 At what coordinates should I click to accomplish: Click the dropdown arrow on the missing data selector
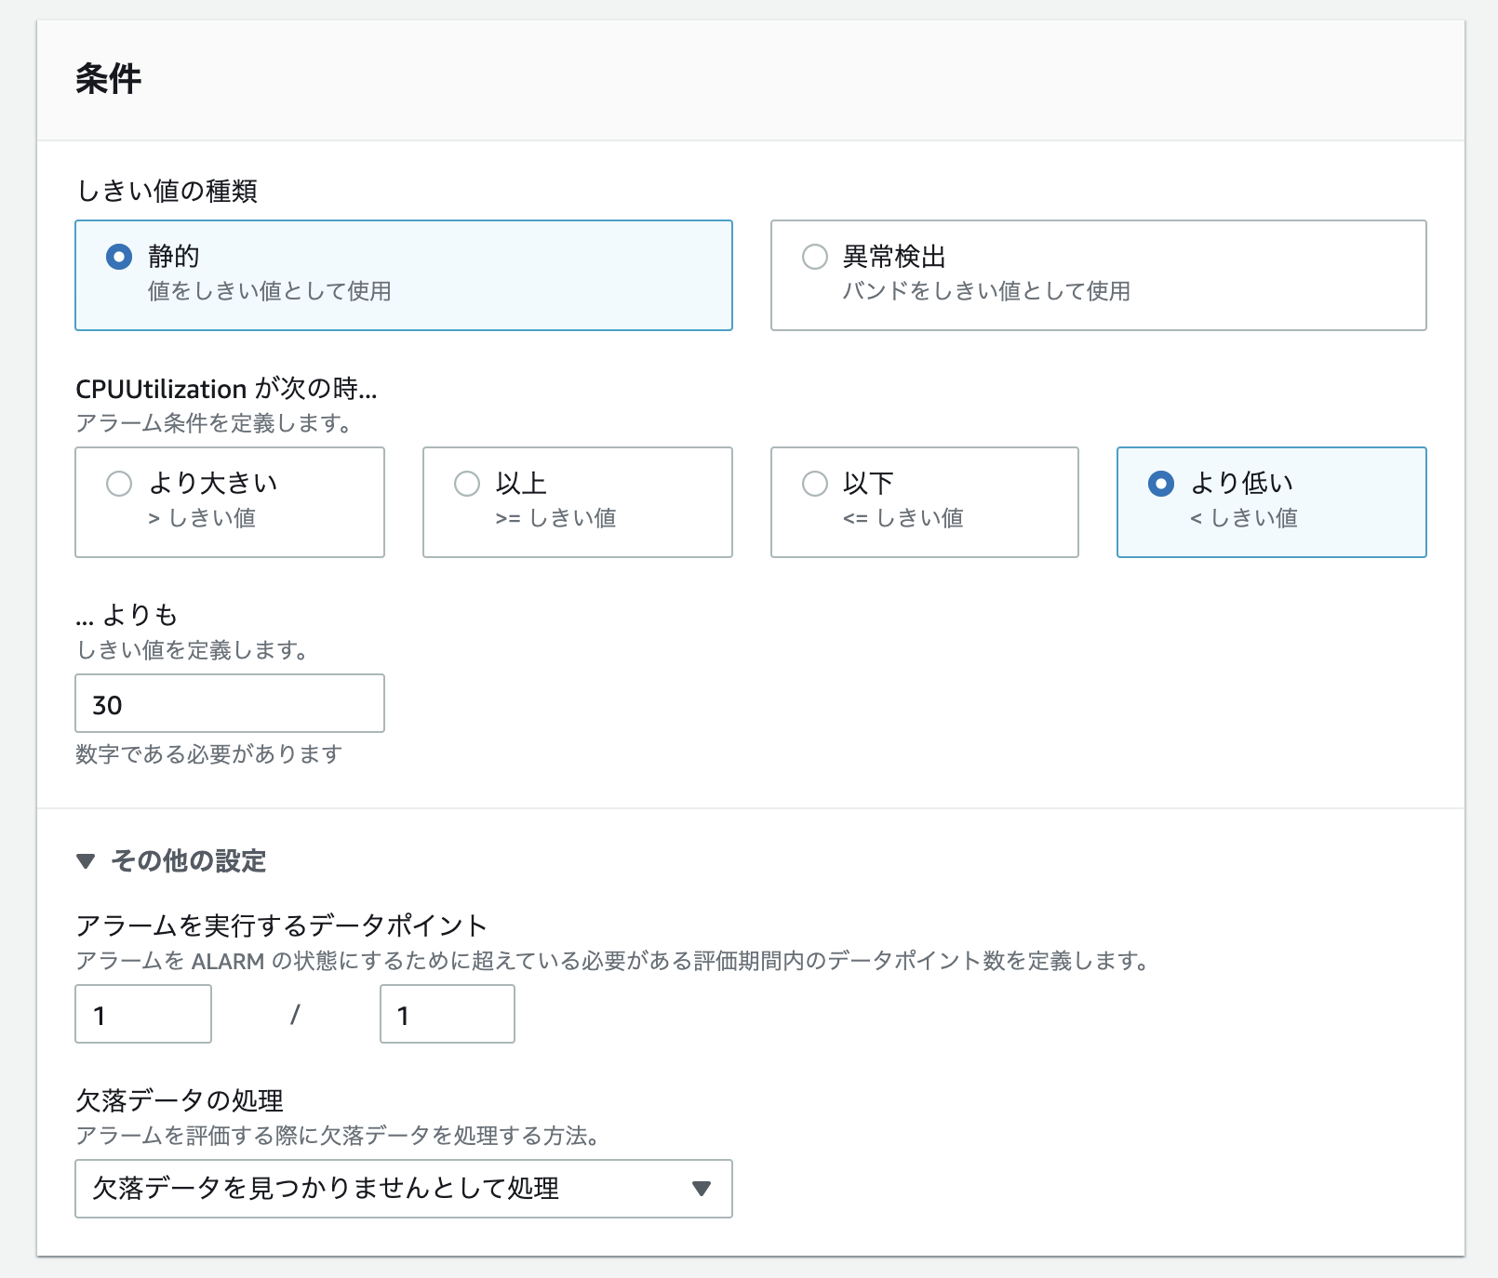coord(702,1189)
